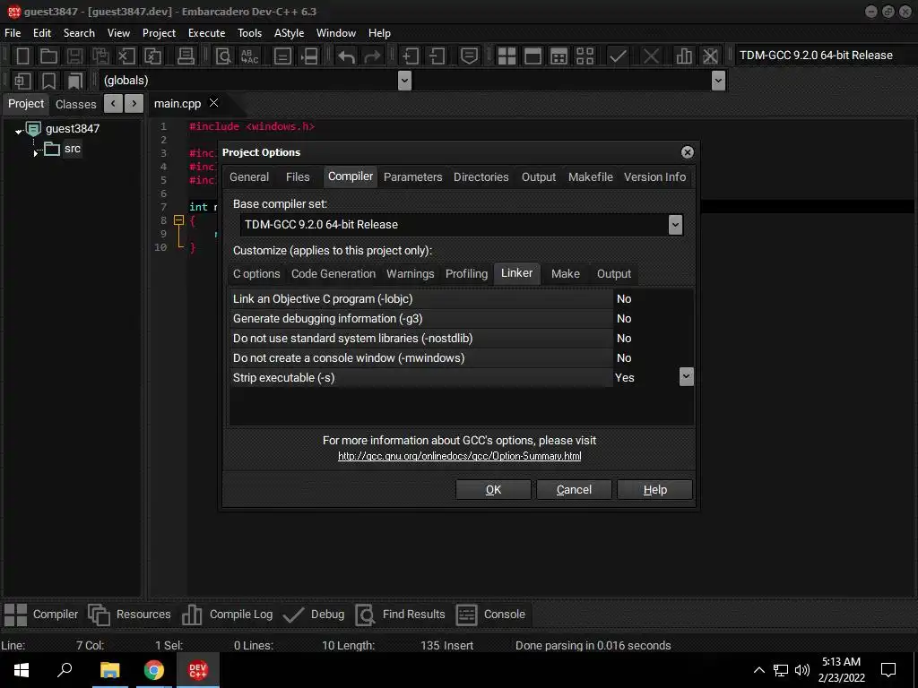Collapse the code fold marker at line 8
Viewport: 918px width, 688px height.
click(x=179, y=220)
